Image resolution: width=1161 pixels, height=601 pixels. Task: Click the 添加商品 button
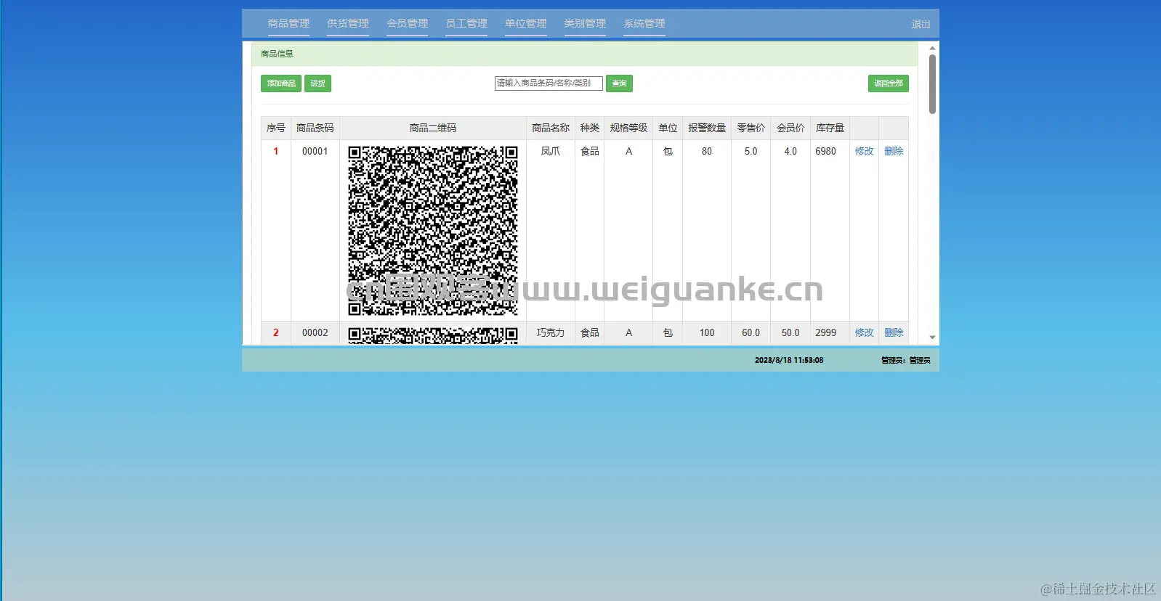[281, 83]
